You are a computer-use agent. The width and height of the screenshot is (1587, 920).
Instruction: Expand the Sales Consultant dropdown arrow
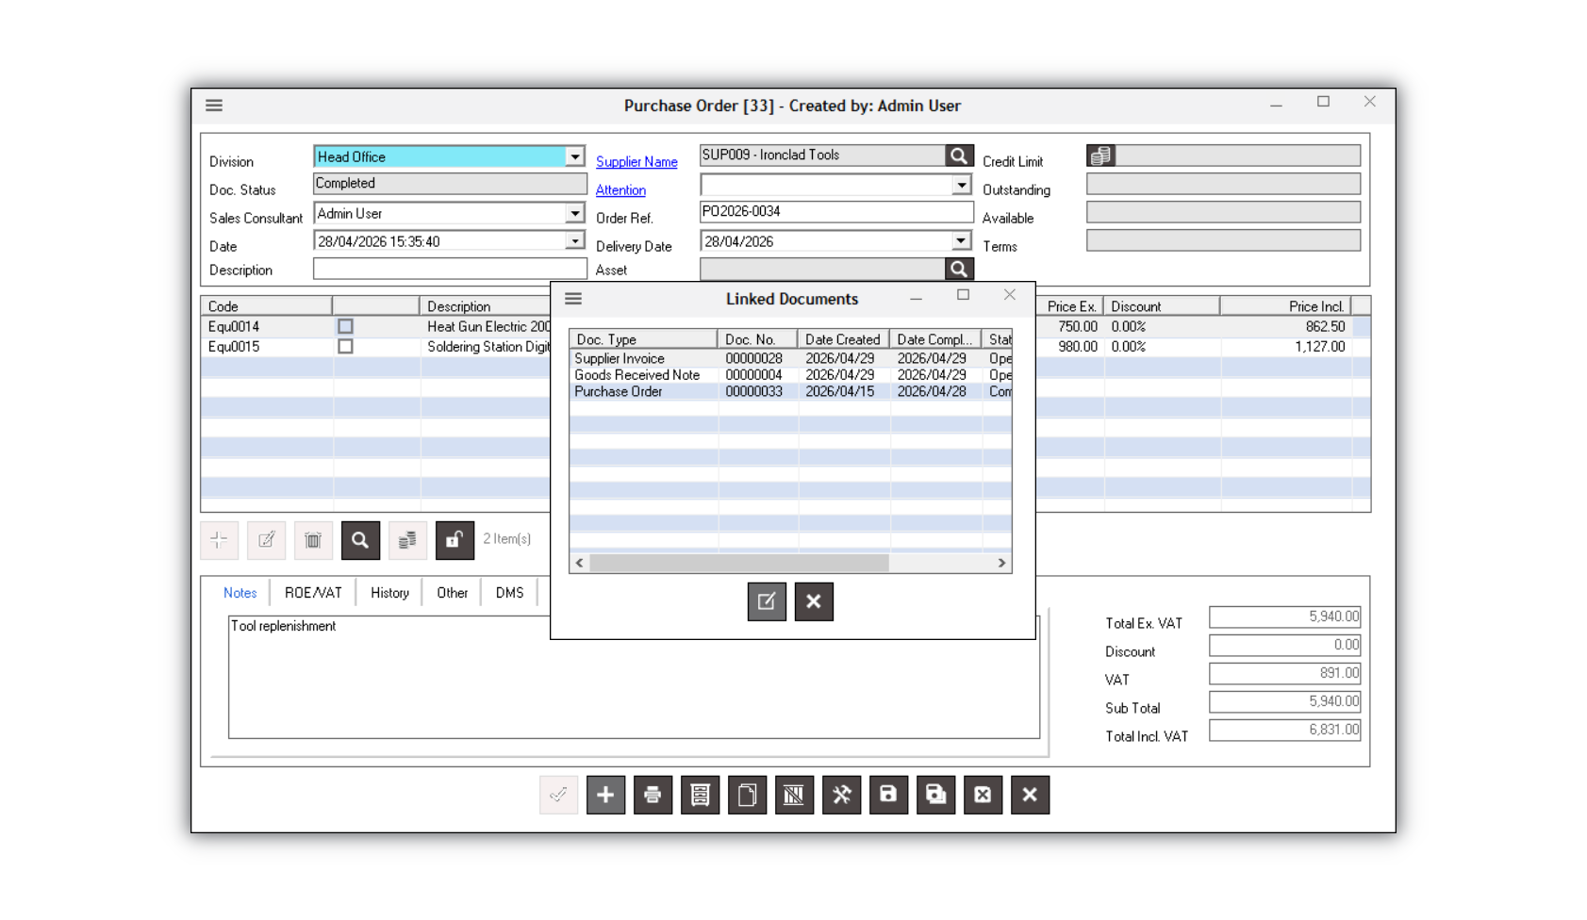coord(574,213)
